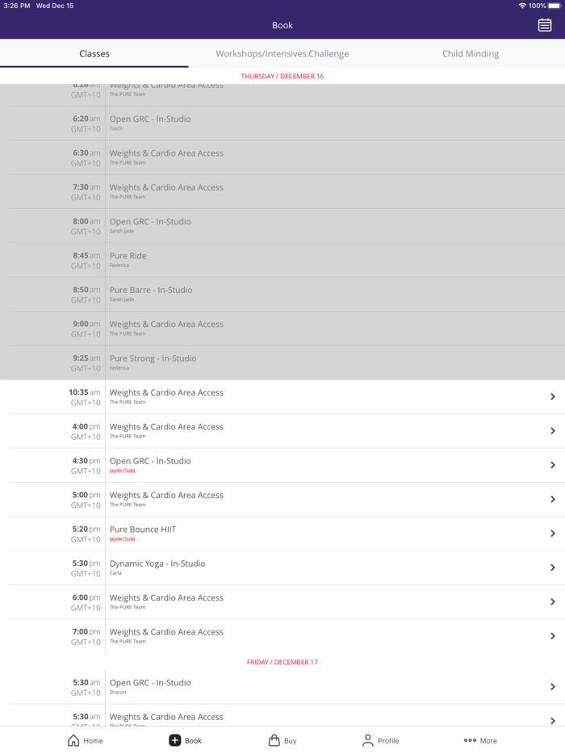Open the More dots icon
The height and width of the screenshot is (754, 565).
coord(470,740)
